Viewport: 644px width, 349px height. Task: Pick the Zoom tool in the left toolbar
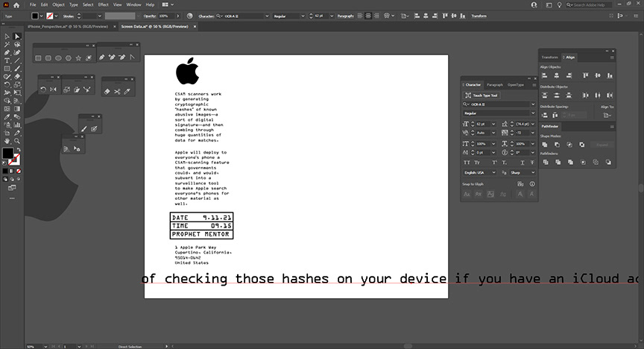[17, 141]
